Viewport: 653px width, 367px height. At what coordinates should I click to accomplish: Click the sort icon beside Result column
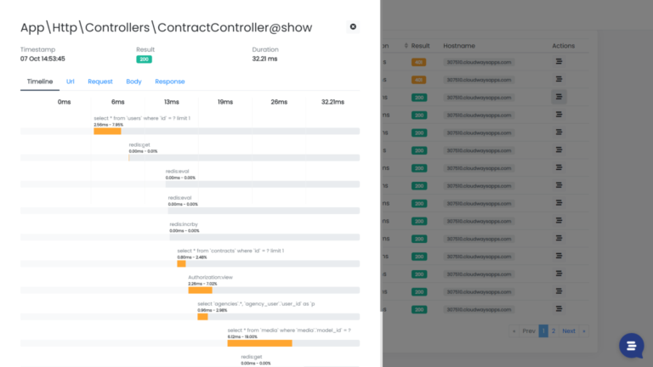coord(406,45)
